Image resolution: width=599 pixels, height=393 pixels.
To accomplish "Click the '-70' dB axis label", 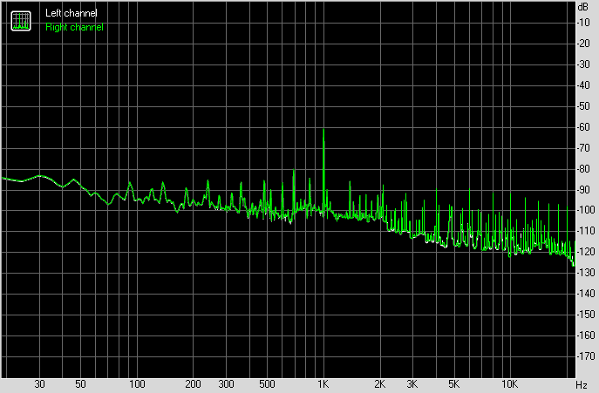I will 583,148.
